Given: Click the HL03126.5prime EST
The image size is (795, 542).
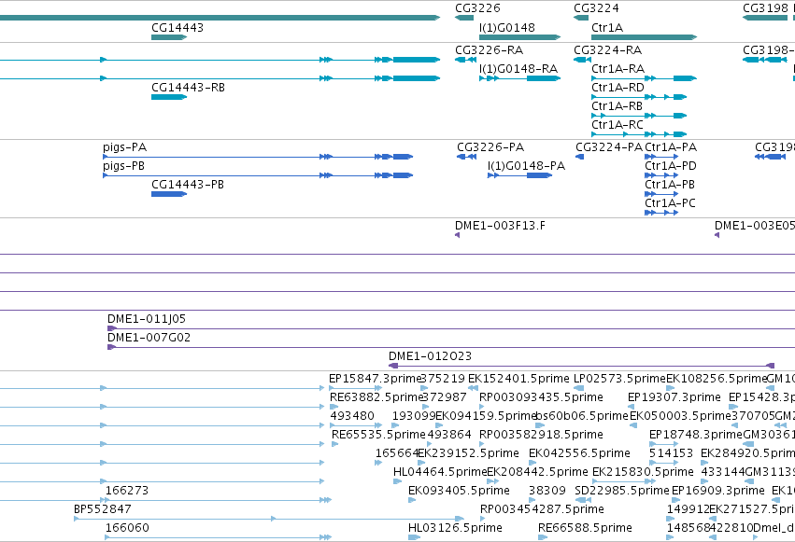Looking at the screenshot, I should (414, 537).
